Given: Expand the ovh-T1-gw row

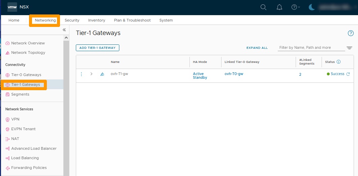Looking at the screenshot, I should [x=91, y=74].
